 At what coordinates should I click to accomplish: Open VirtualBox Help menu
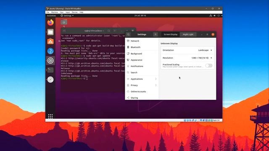[x=82, y=12]
